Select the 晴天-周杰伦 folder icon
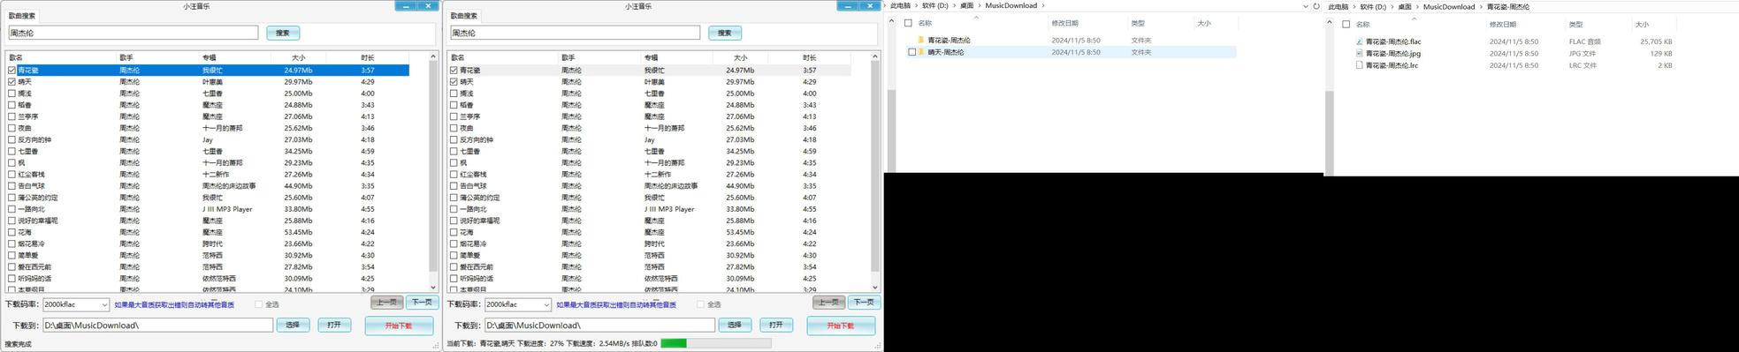1739x352 pixels. tap(921, 52)
